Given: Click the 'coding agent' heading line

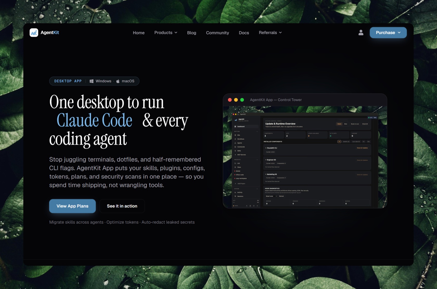Looking at the screenshot, I should point(88,139).
